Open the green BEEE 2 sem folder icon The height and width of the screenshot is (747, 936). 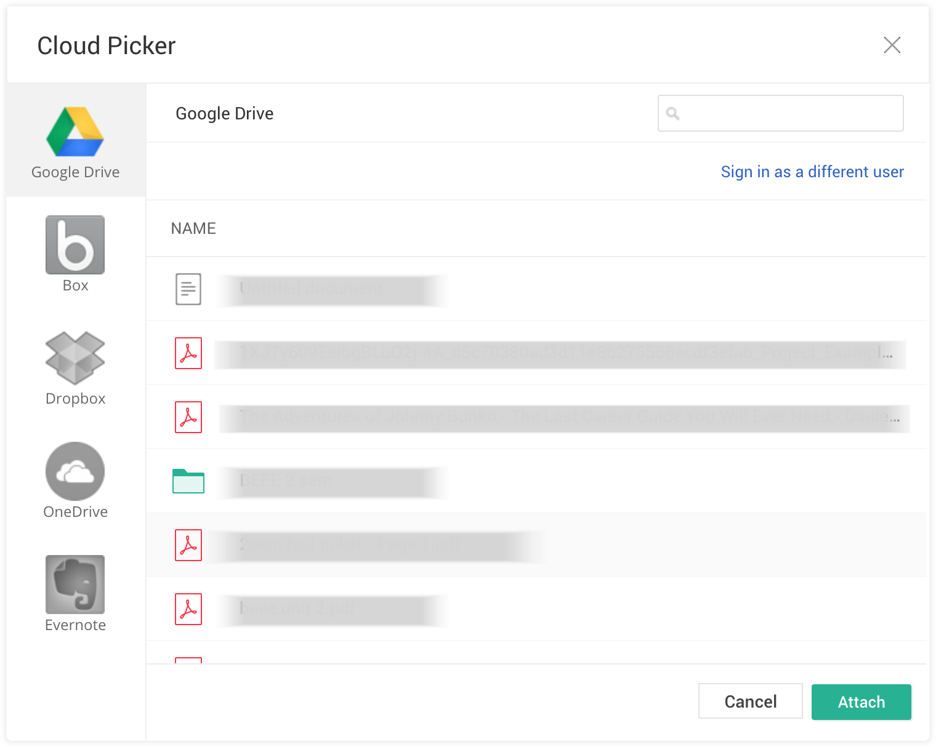[188, 482]
